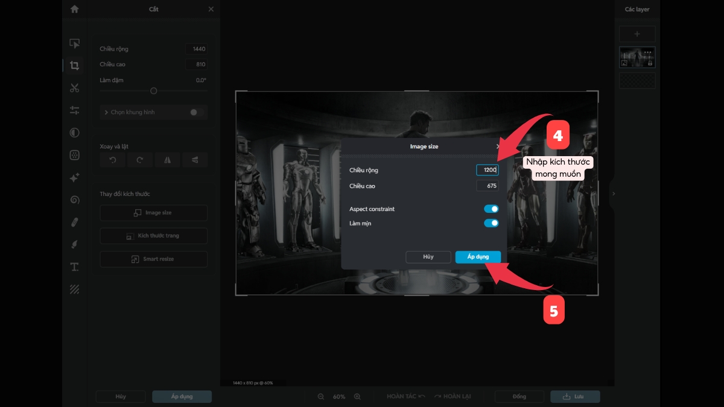Open layer options three-dots menu
Image resolution: width=724 pixels, height=407 pixels.
pos(648,52)
